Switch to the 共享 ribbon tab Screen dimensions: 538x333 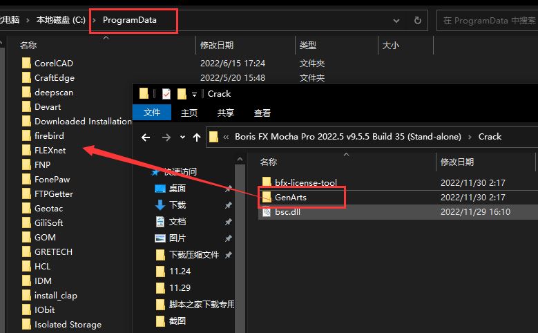click(x=225, y=113)
